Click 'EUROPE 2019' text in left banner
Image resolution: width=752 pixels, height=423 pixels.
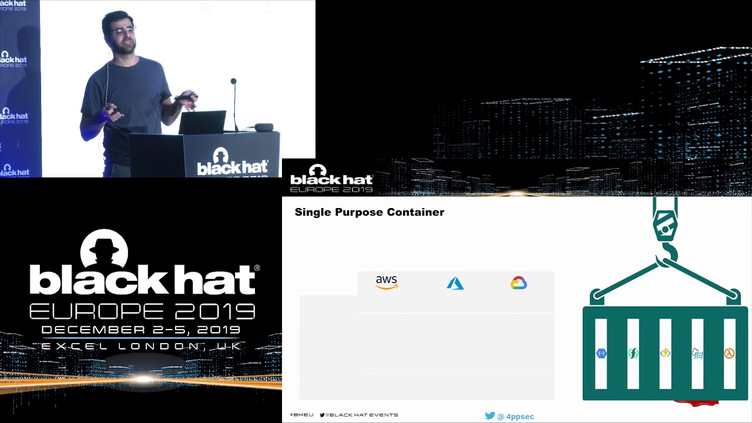click(142, 311)
